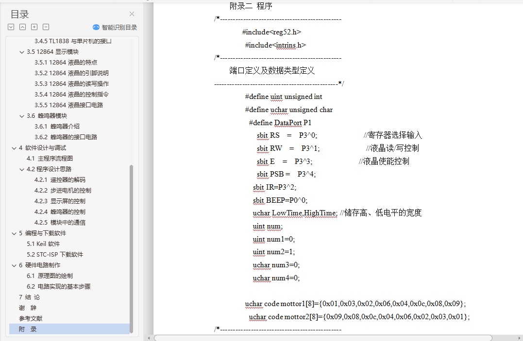Click the #define uint unsigned int line
523x341 pixels.
(x=284, y=97)
